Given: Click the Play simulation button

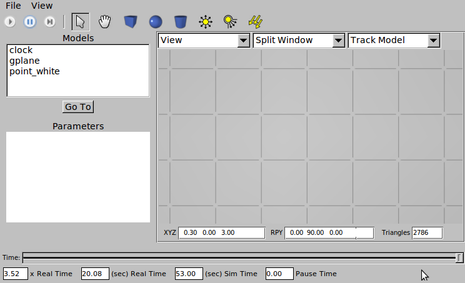Looking at the screenshot, I should point(10,22).
